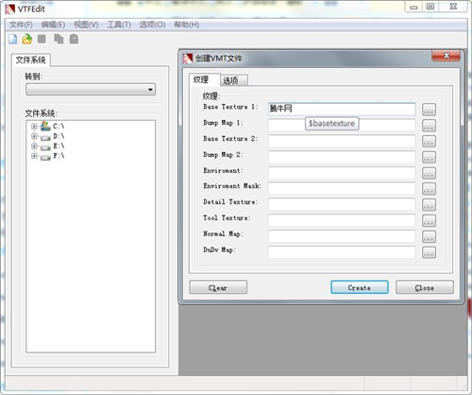Image resolution: width=472 pixels, height=395 pixels.
Task: Click the Open file folder icon
Action: (27, 39)
